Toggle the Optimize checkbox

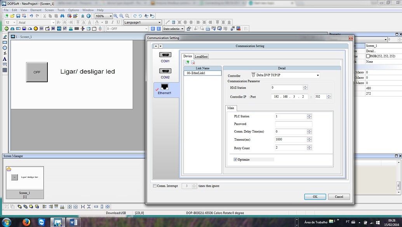pyautogui.click(x=235, y=159)
